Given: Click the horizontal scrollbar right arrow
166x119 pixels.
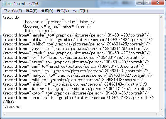Looking at the screenshot, I should pyautogui.click(x=157, y=114).
